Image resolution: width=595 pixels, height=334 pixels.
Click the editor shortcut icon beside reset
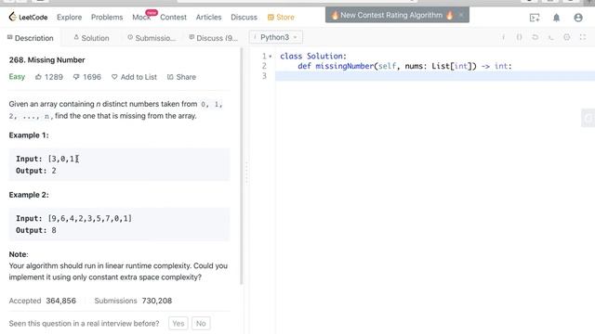point(551,37)
